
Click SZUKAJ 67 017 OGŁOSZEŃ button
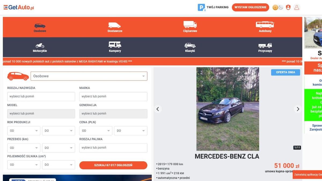tap(113, 165)
